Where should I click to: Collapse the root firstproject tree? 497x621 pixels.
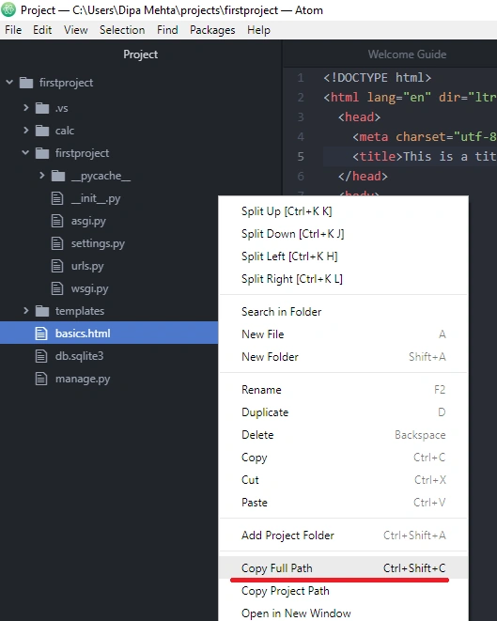pos(9,83)
